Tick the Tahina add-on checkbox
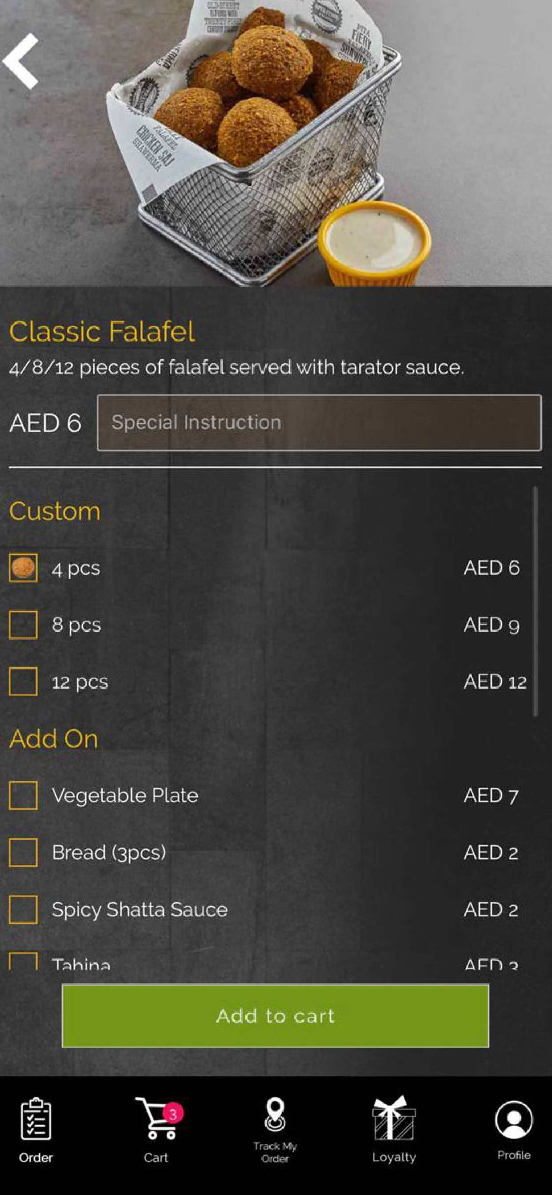This screenshot has width=552, height=1195. point(24,961)
